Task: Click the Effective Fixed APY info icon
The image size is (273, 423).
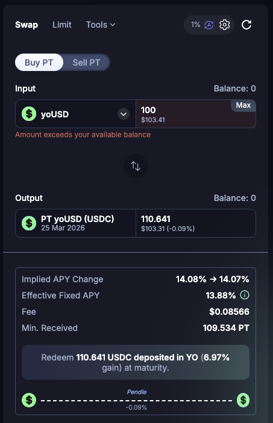Action: click(x=245, y=295)
